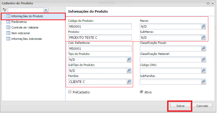Open the Item Adicional section
Viewport: 218px width, 115px height.
[x=20, y=33]
